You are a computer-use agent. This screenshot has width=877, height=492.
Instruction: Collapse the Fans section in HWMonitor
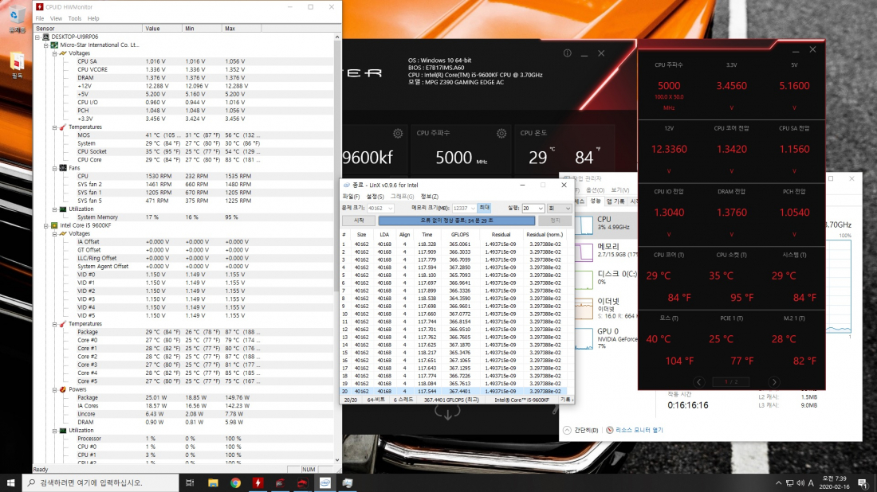coord(54,168)
